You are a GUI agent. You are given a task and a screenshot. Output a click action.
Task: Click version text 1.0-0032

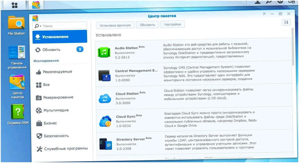pos(123,126)
